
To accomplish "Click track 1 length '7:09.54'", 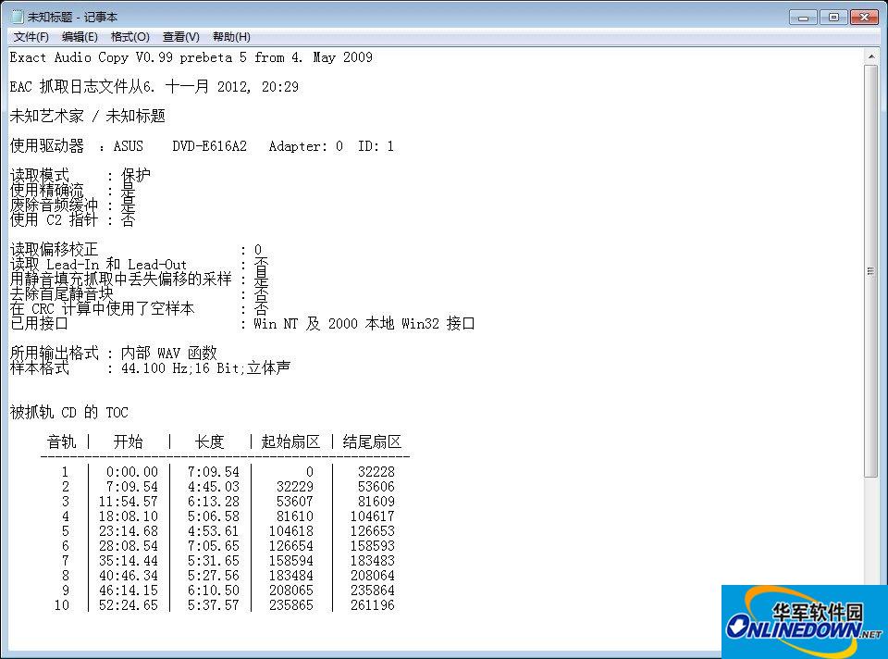I will 214,472.
